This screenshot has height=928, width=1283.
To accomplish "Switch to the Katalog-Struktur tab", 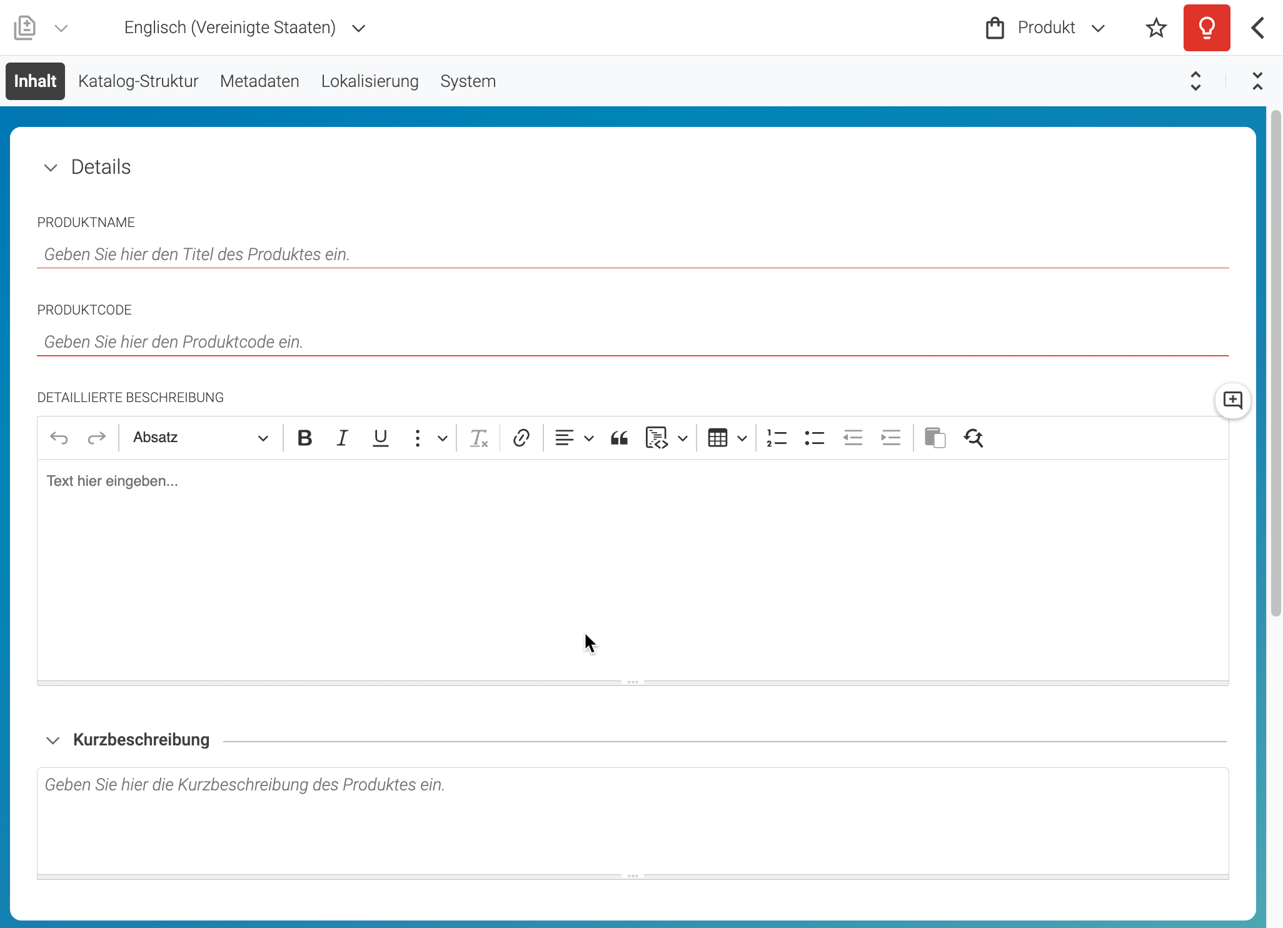I will pos(138,81).
